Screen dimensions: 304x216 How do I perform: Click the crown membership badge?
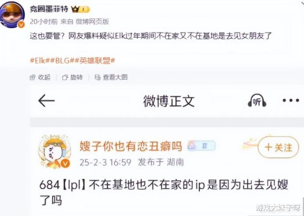pos(80,9)
